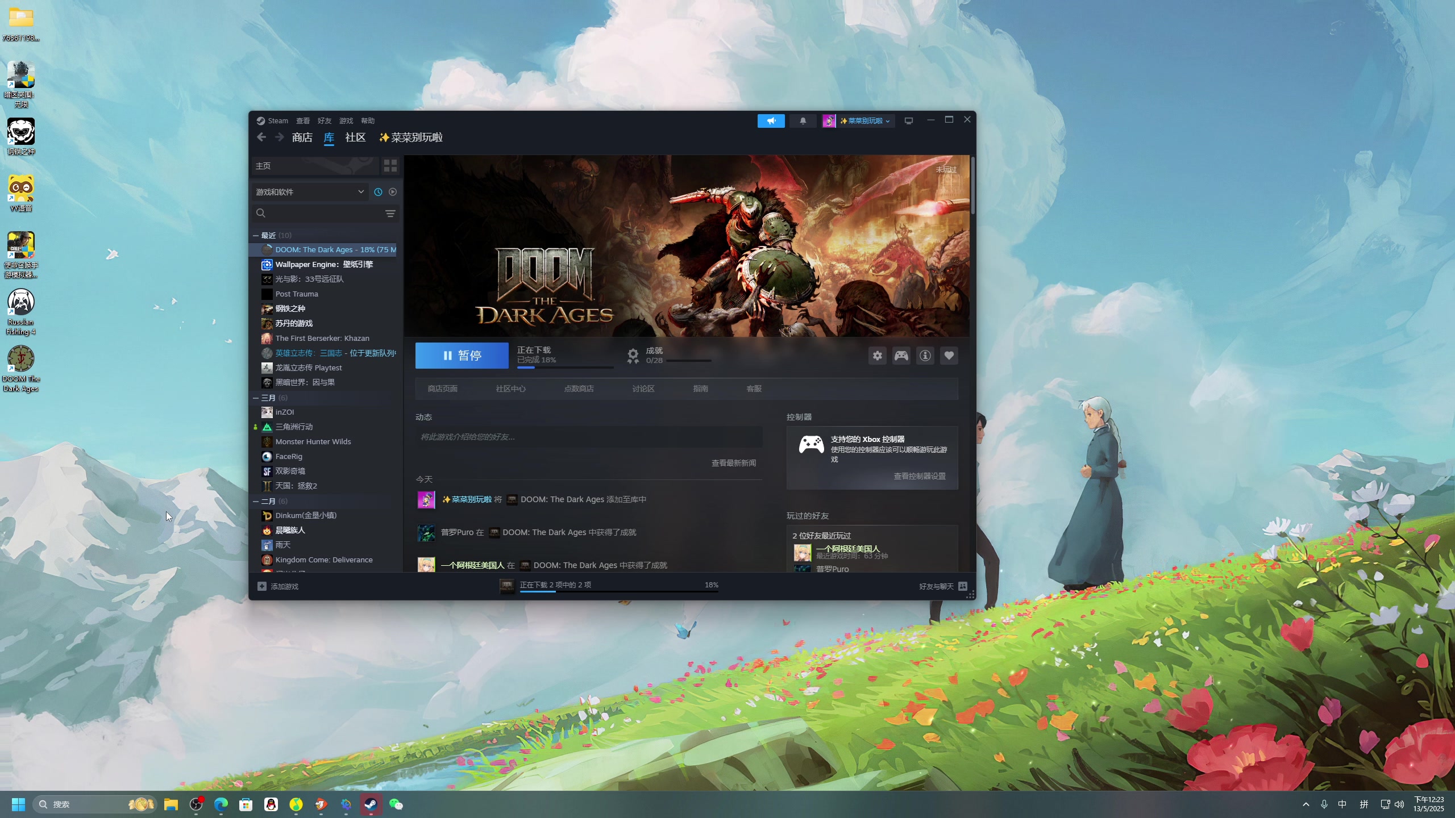Go back with the left arrow
Image resolution: width=1455 pixels, height=818 pixels.
coord(261,137)
